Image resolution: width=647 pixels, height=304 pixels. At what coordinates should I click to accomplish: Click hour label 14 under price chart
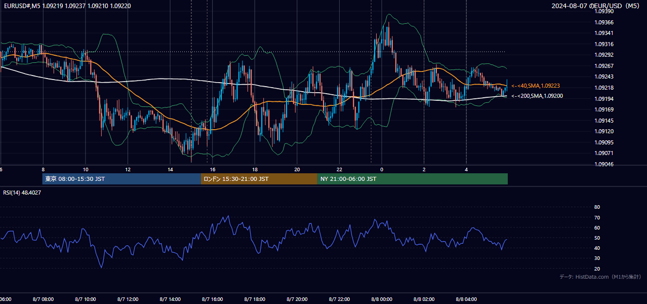[170, 169]
